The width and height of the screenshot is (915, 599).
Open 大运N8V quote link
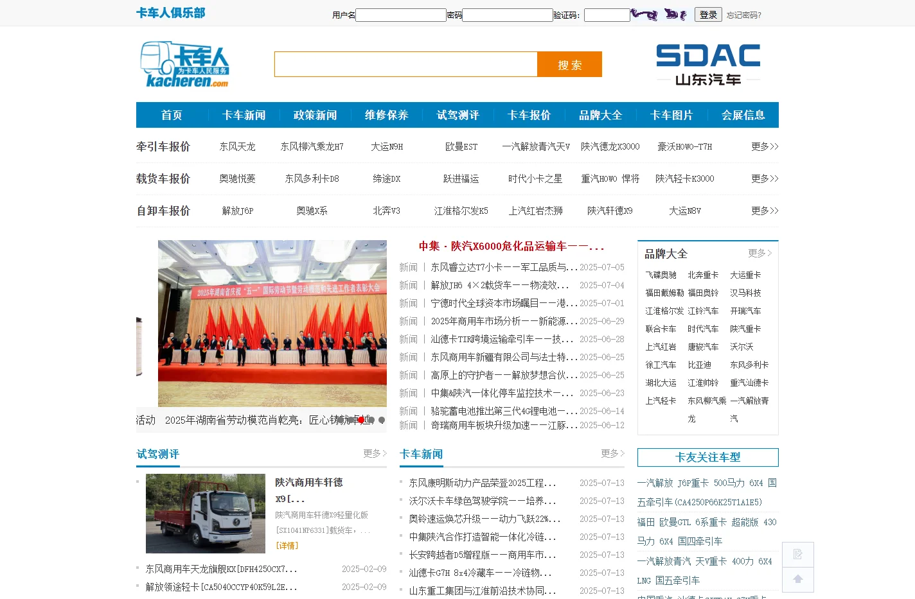685,211
